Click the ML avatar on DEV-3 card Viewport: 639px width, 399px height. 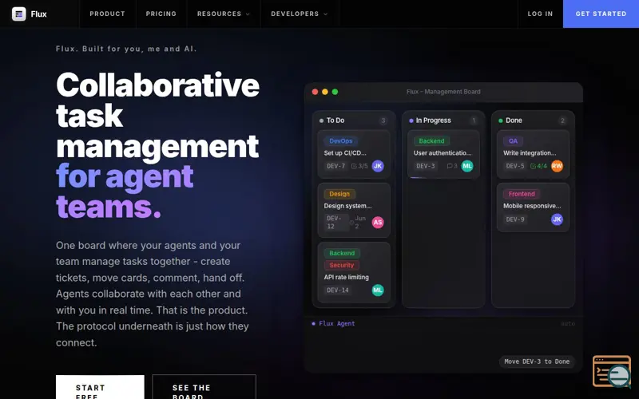pos(467,166)
